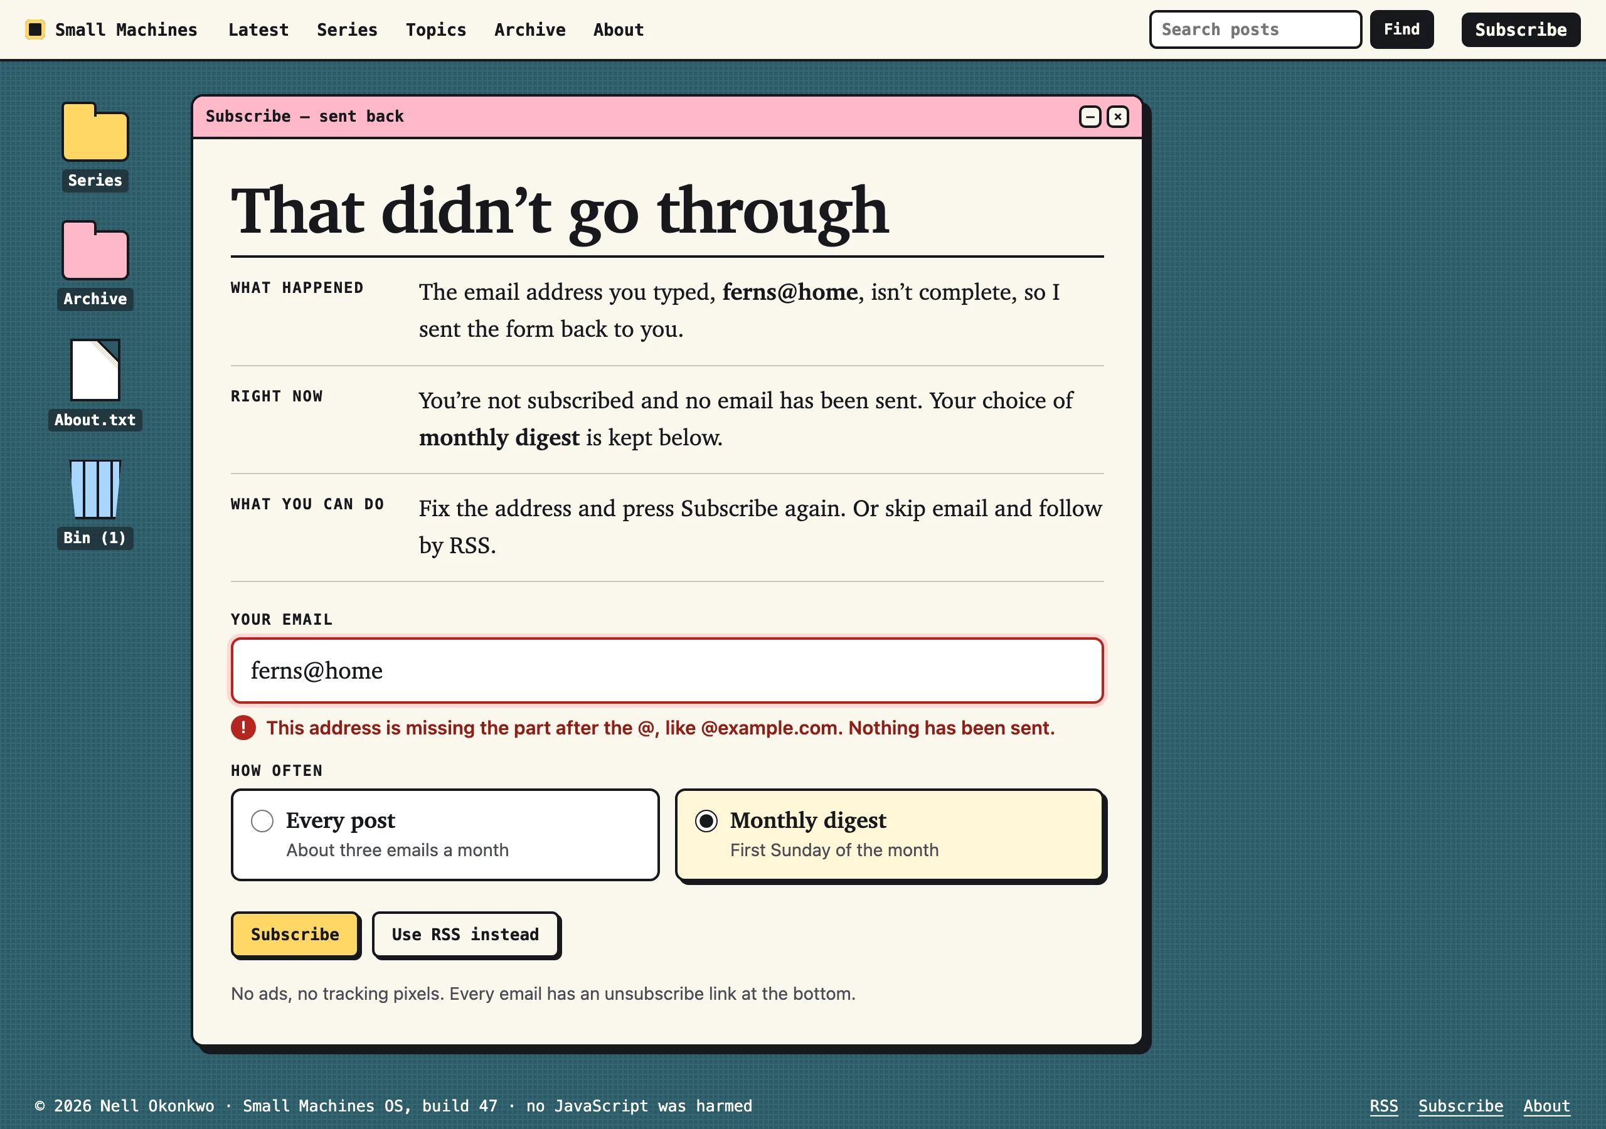Image resolution: width=1606 pixels, height=1129 pixels.
Task: Focus the Search posts field
Action: (x=1255, y=29)
